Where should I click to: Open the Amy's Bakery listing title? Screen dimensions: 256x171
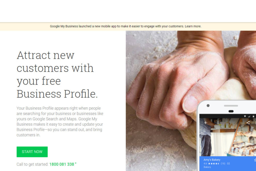(x=212, y=160)
